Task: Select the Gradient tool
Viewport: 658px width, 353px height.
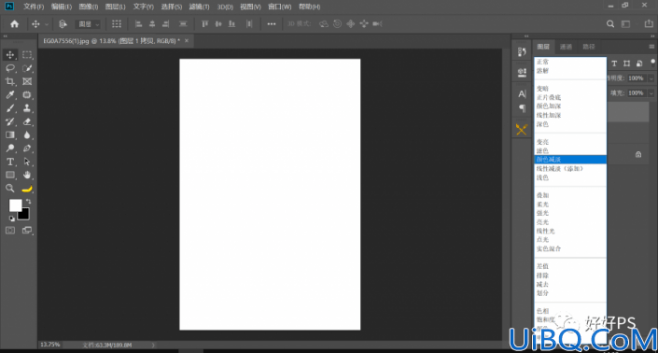Action: 10,135
